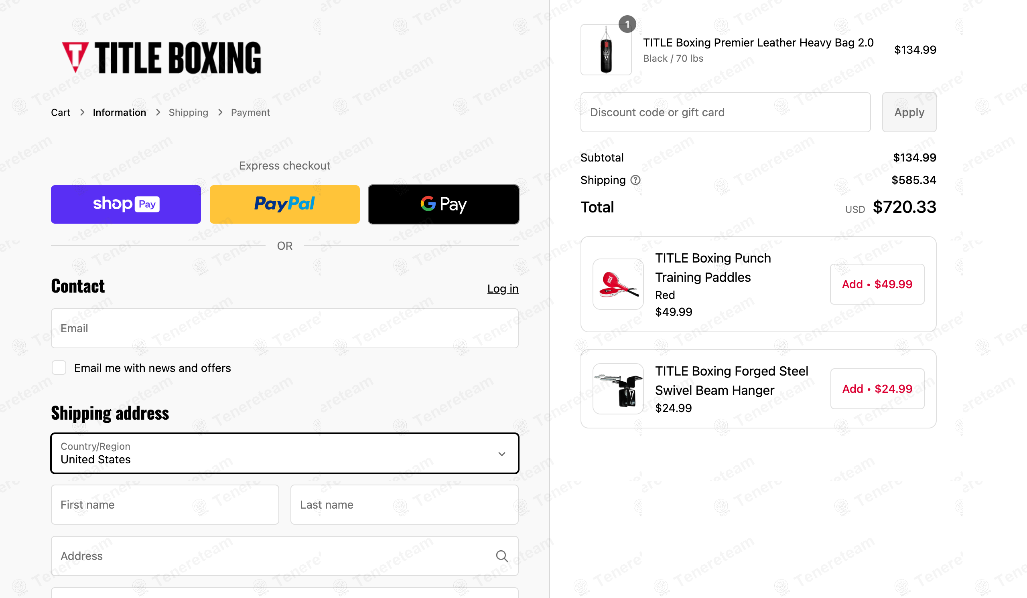Apply the discount code
This screenshot has height=598, width=1027.
[909, 112]
